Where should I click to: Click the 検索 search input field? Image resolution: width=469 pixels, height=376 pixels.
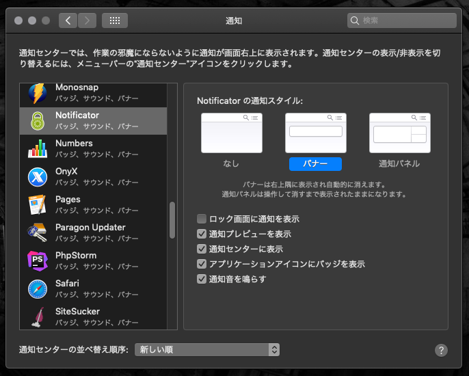point(402,21)
